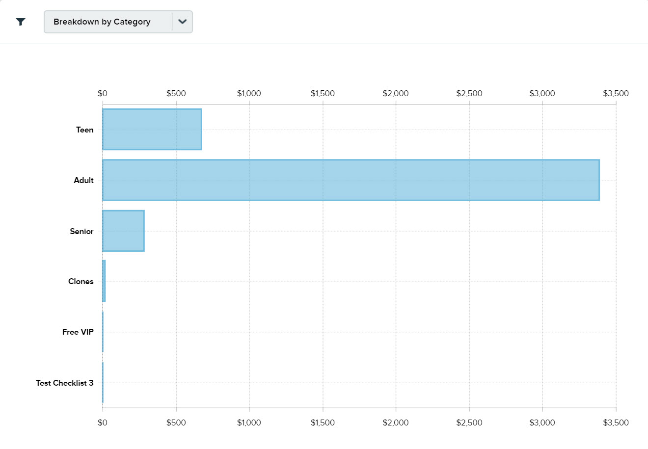Click the Free VIP category label
This screenshot has width=648, height=449.
78,332
